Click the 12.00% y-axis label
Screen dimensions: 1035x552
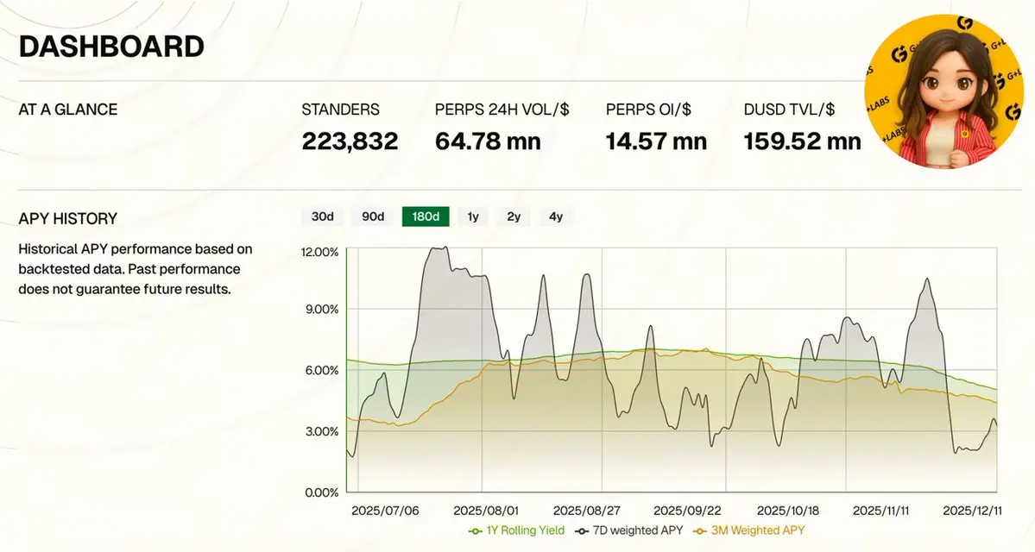(x=320, y=252)
